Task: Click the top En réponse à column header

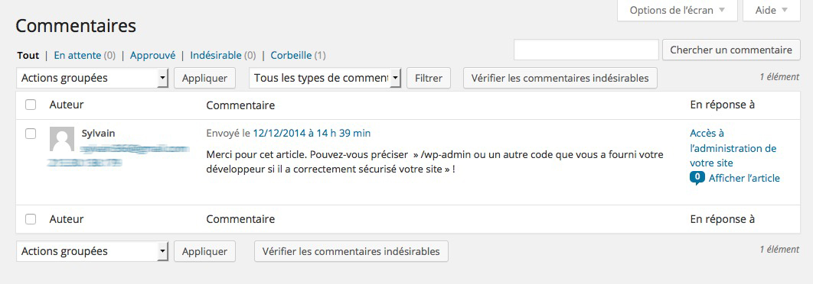Action: point(722,105)
